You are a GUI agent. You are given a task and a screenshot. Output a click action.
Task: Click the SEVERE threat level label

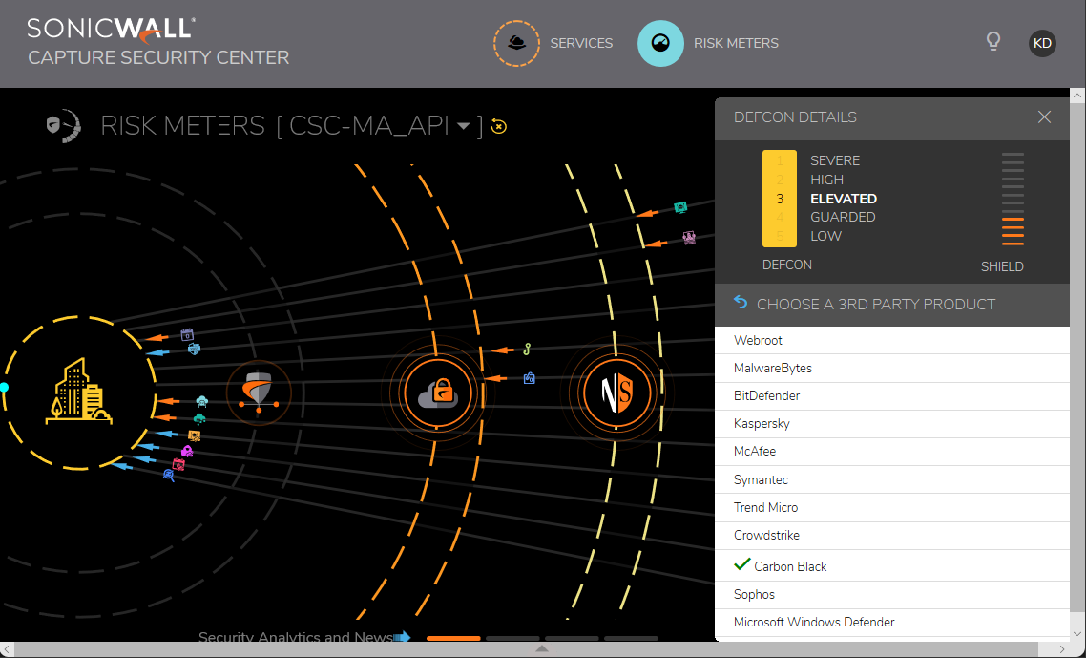[x=835, y=160]
